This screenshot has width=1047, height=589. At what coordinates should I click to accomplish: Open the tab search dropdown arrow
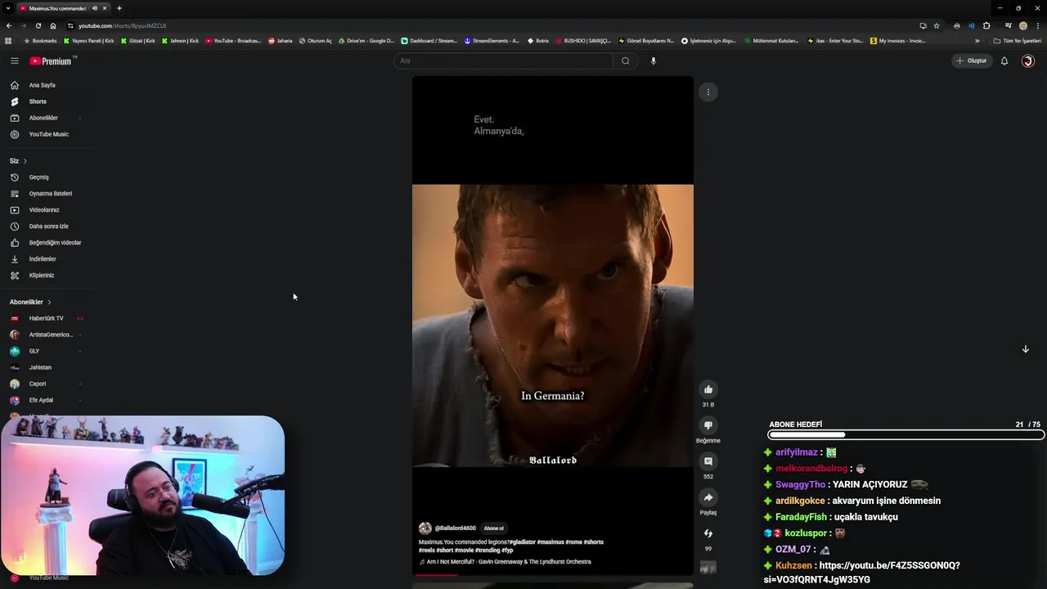pyautogui.click(x=7, y=8)
